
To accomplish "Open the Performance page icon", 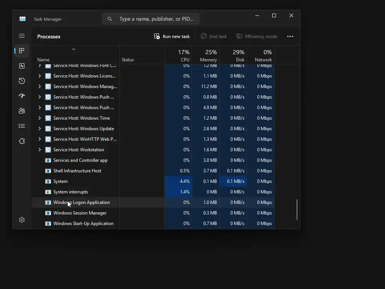I will (x=21, y=66).
